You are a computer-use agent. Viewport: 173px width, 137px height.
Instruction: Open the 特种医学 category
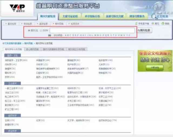tap(105, 73)
